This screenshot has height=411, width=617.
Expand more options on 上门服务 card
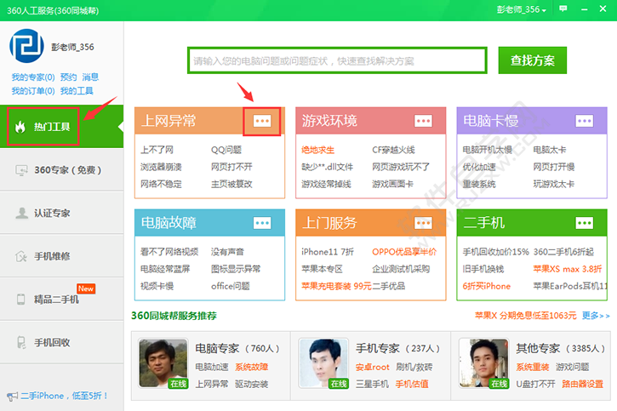[424, 223]
